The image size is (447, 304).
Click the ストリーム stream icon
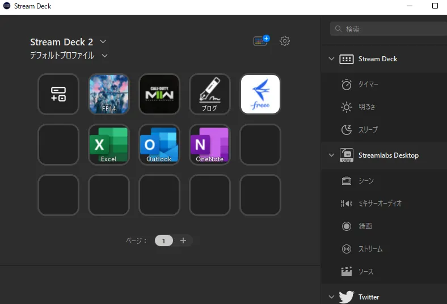[347, 249]
